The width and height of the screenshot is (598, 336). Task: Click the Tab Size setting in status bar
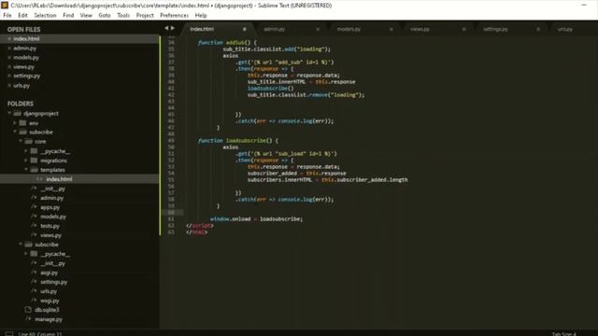coord(564,334)
